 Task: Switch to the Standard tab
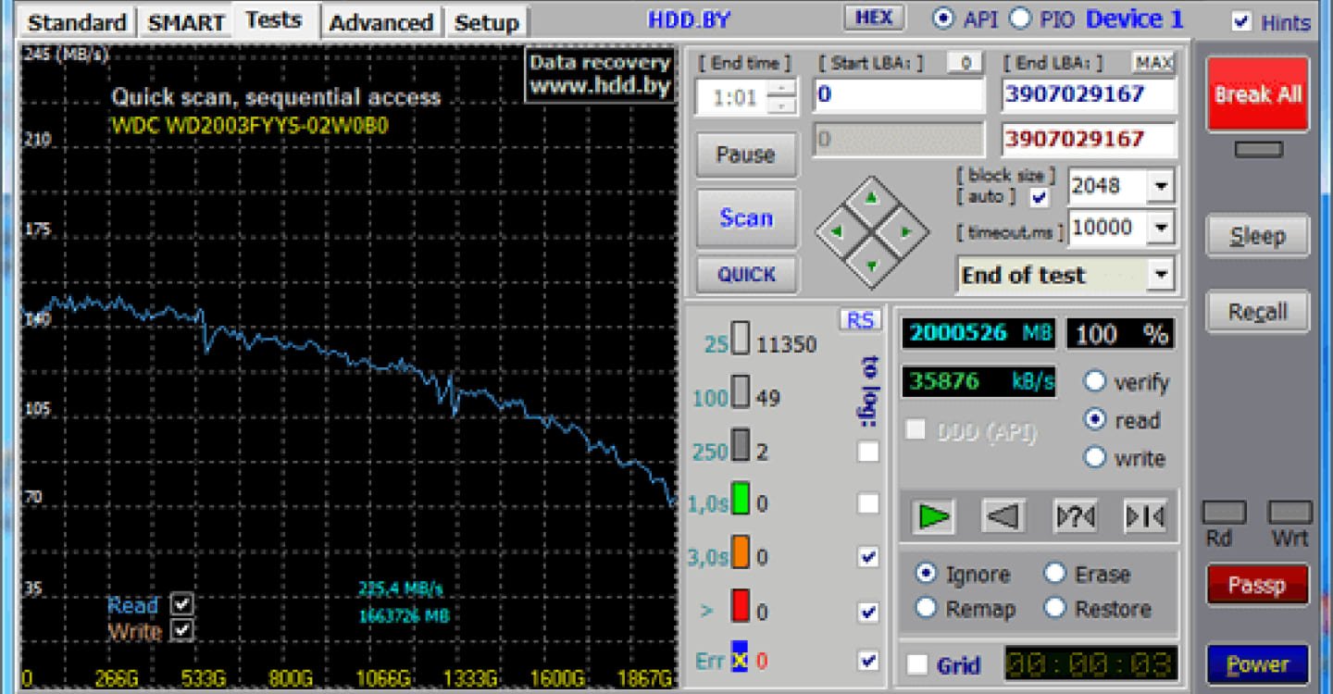click(x=77, y=22)
